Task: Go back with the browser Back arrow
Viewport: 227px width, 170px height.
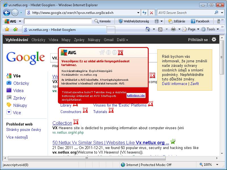Action: 7,12
